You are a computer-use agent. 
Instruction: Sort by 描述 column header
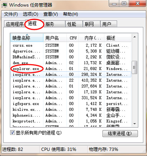point(118,38)
